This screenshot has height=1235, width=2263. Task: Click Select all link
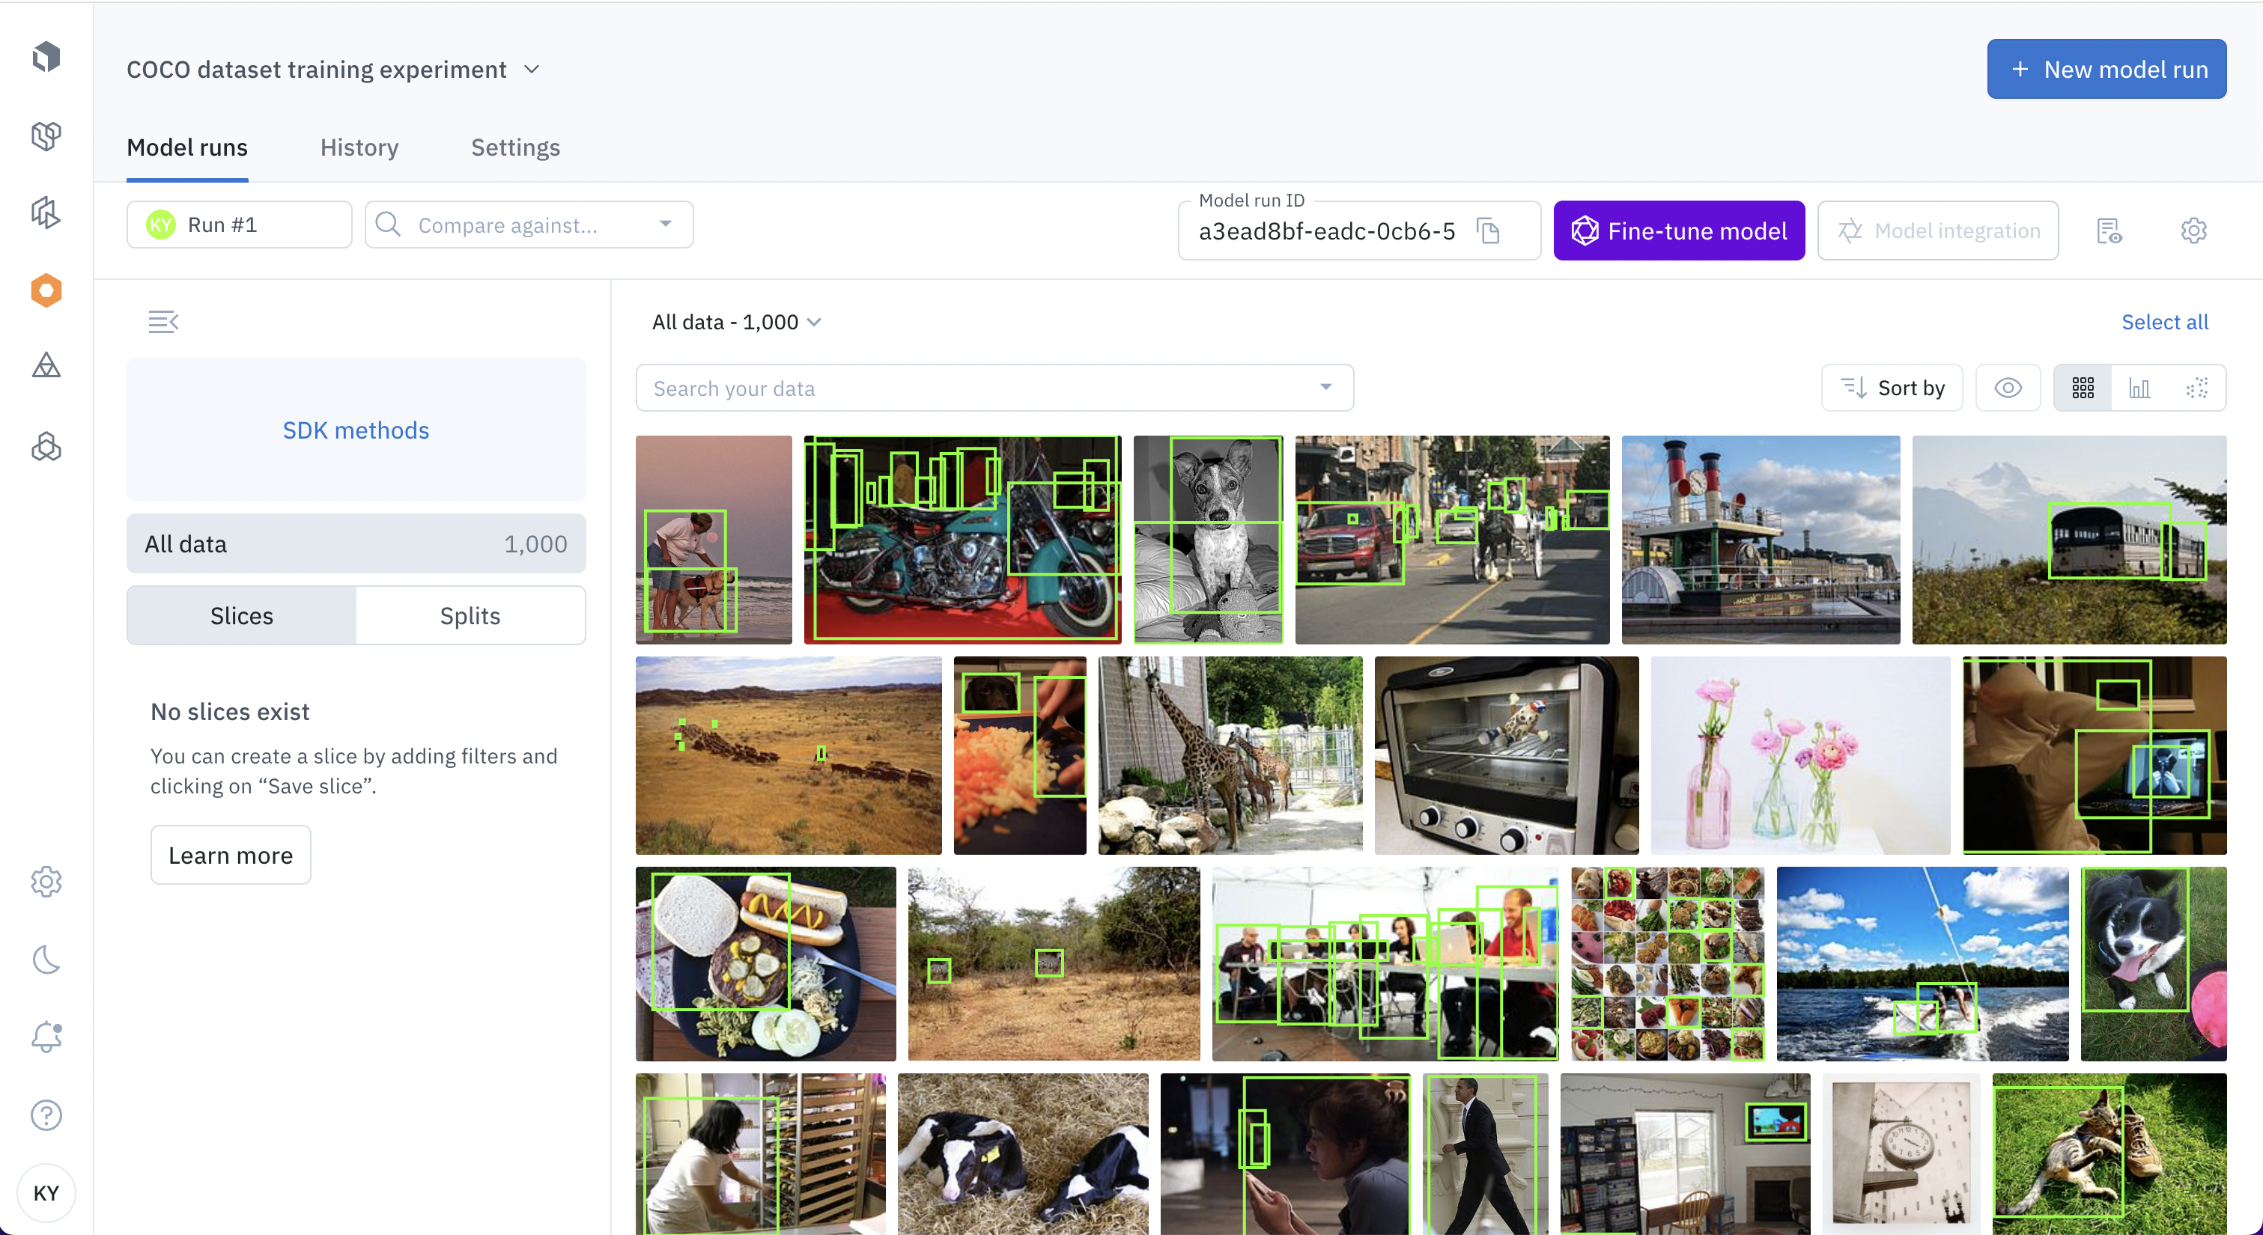[x=2165, y=322]
